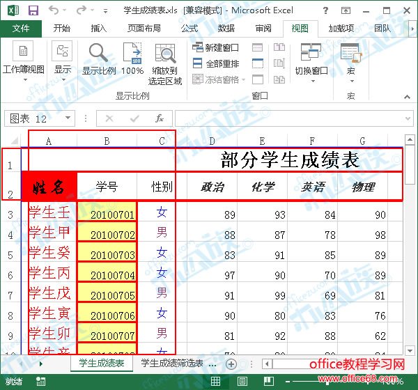
Task: Switch to the 数据 tab
Action: 226,29
